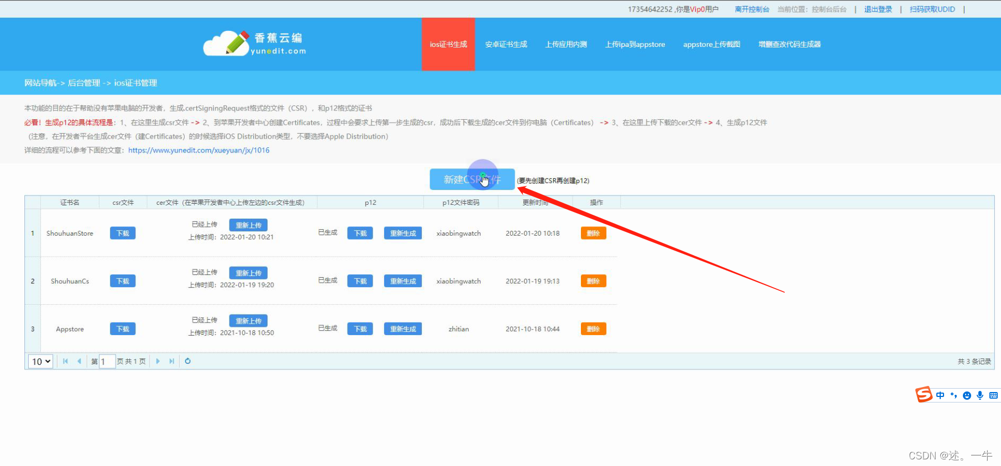This screenshot has width=1001, height=466.
Task: Click 离开控制台 link
Action: point(752,9)
